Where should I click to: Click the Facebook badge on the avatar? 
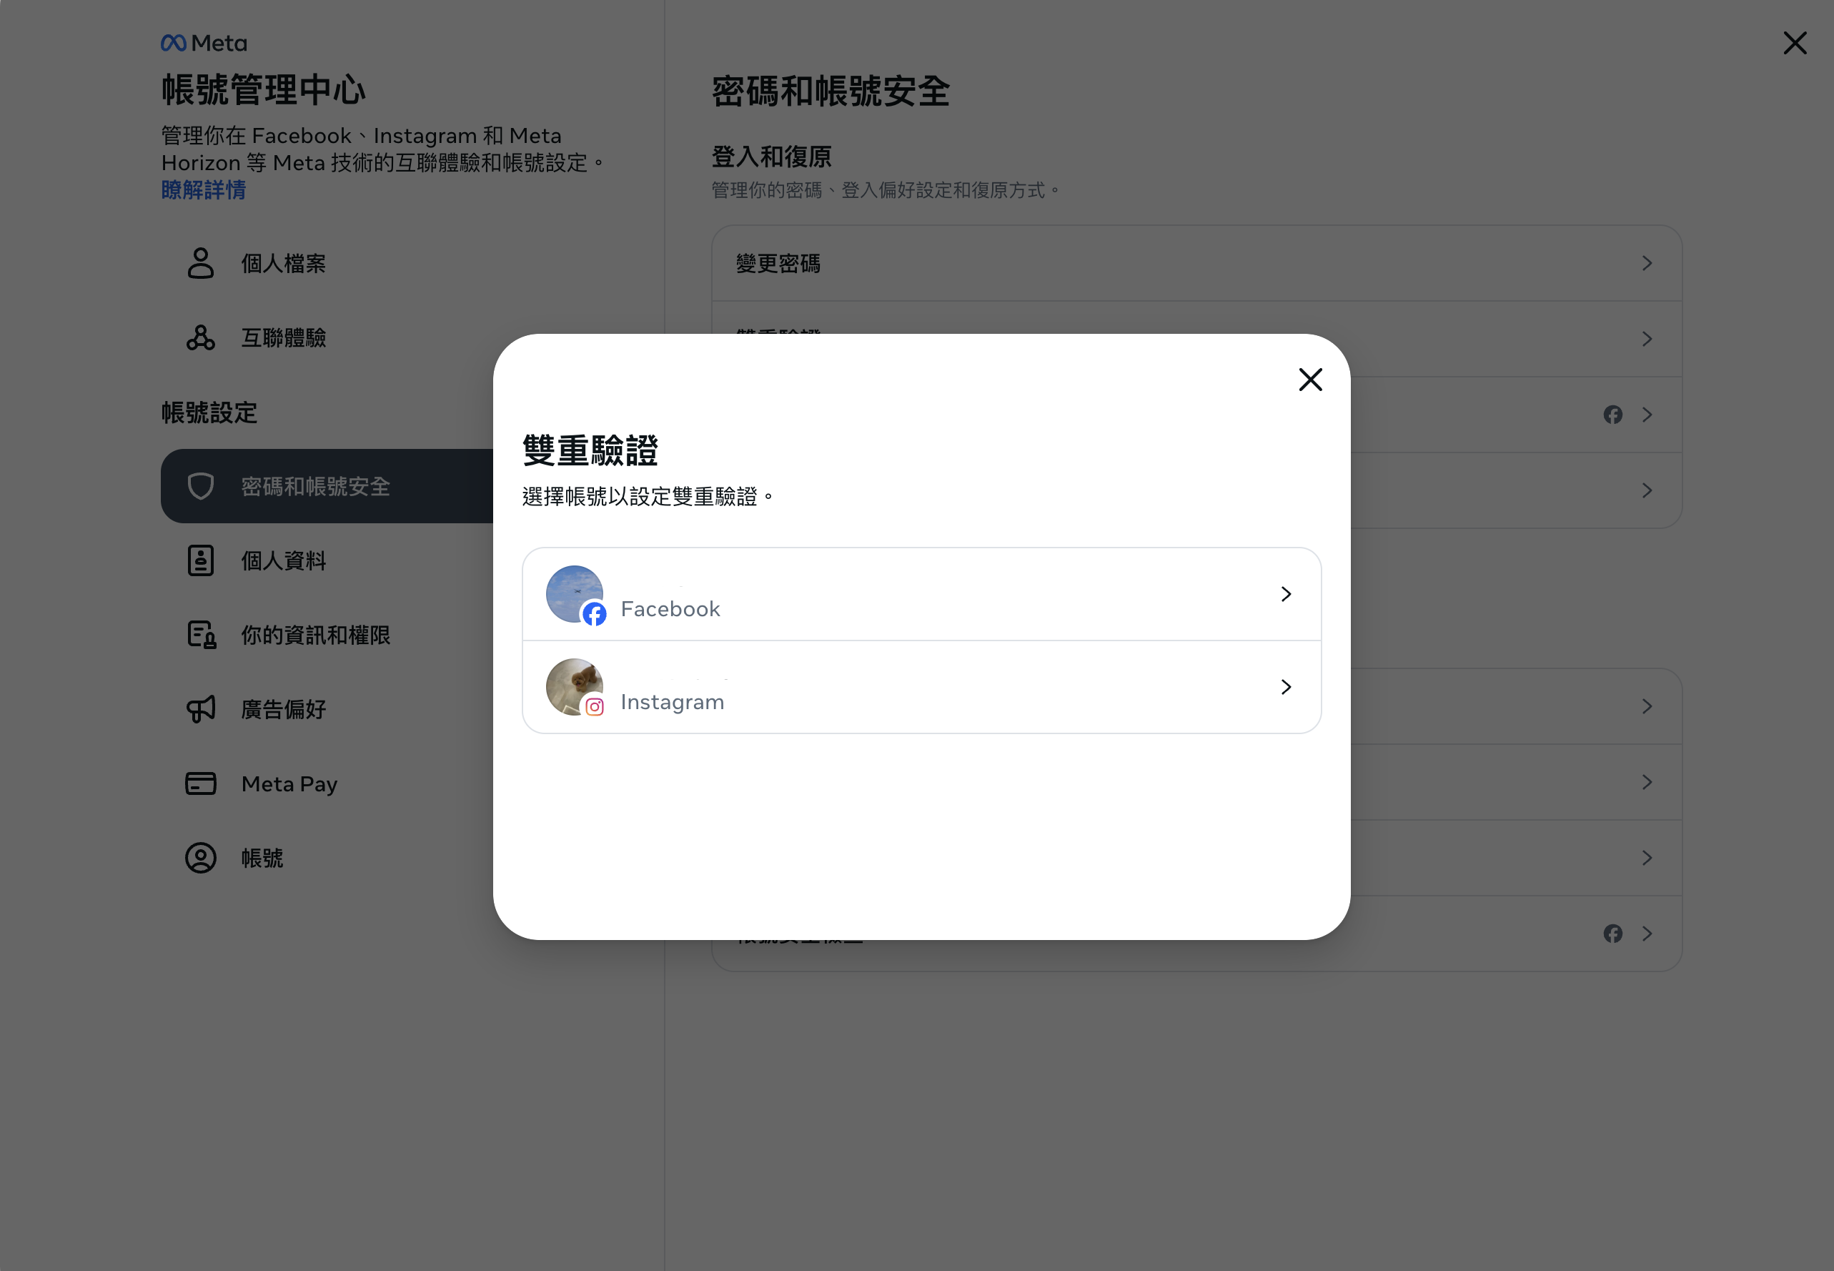click(594, 614)
